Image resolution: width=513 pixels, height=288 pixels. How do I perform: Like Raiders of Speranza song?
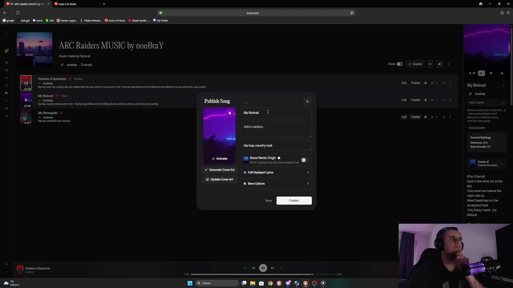(425, 83)
